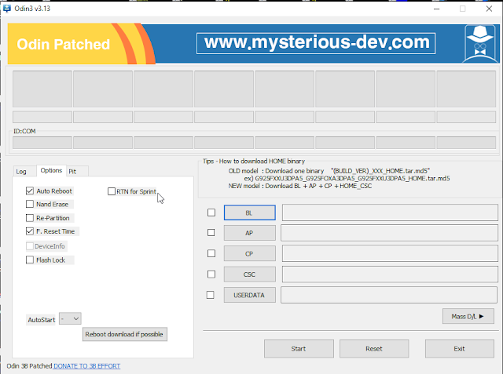Tick the RTN for Sprint checkbox

111,191
